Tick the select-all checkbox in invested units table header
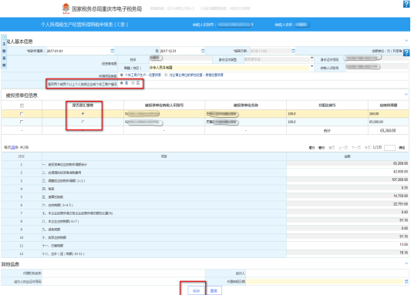The width and height of the screenshot is (411, 295). pyautogui.click(x=22, y=106)
